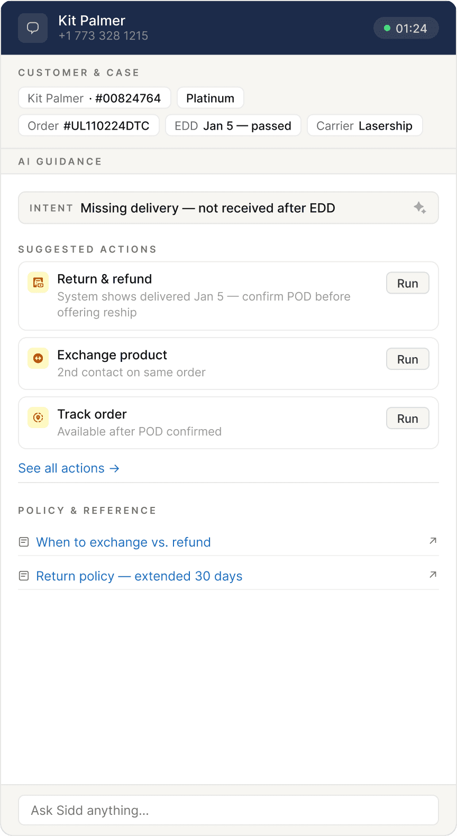The image size is (457, 836).
Task: Expand See all actions
Action: pos(69,468)
